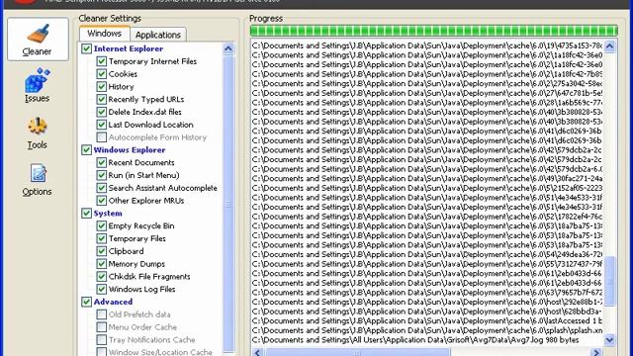Toggle Windows Log Files checkbox
The height and width of the screenshot is (356, 633).
tap(101, 289)
